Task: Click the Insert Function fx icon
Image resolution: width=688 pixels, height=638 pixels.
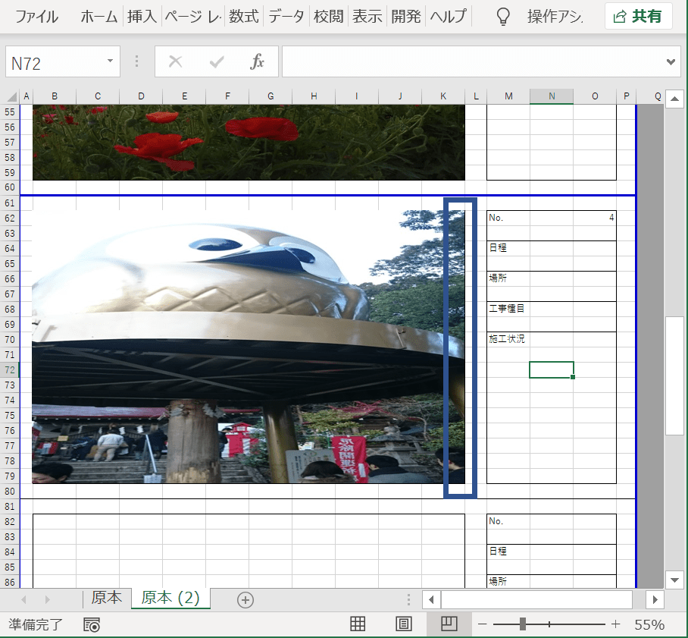Action: click(x=258, y=62)
